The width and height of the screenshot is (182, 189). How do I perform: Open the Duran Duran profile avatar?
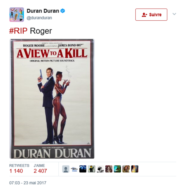[x=17, y=14]
